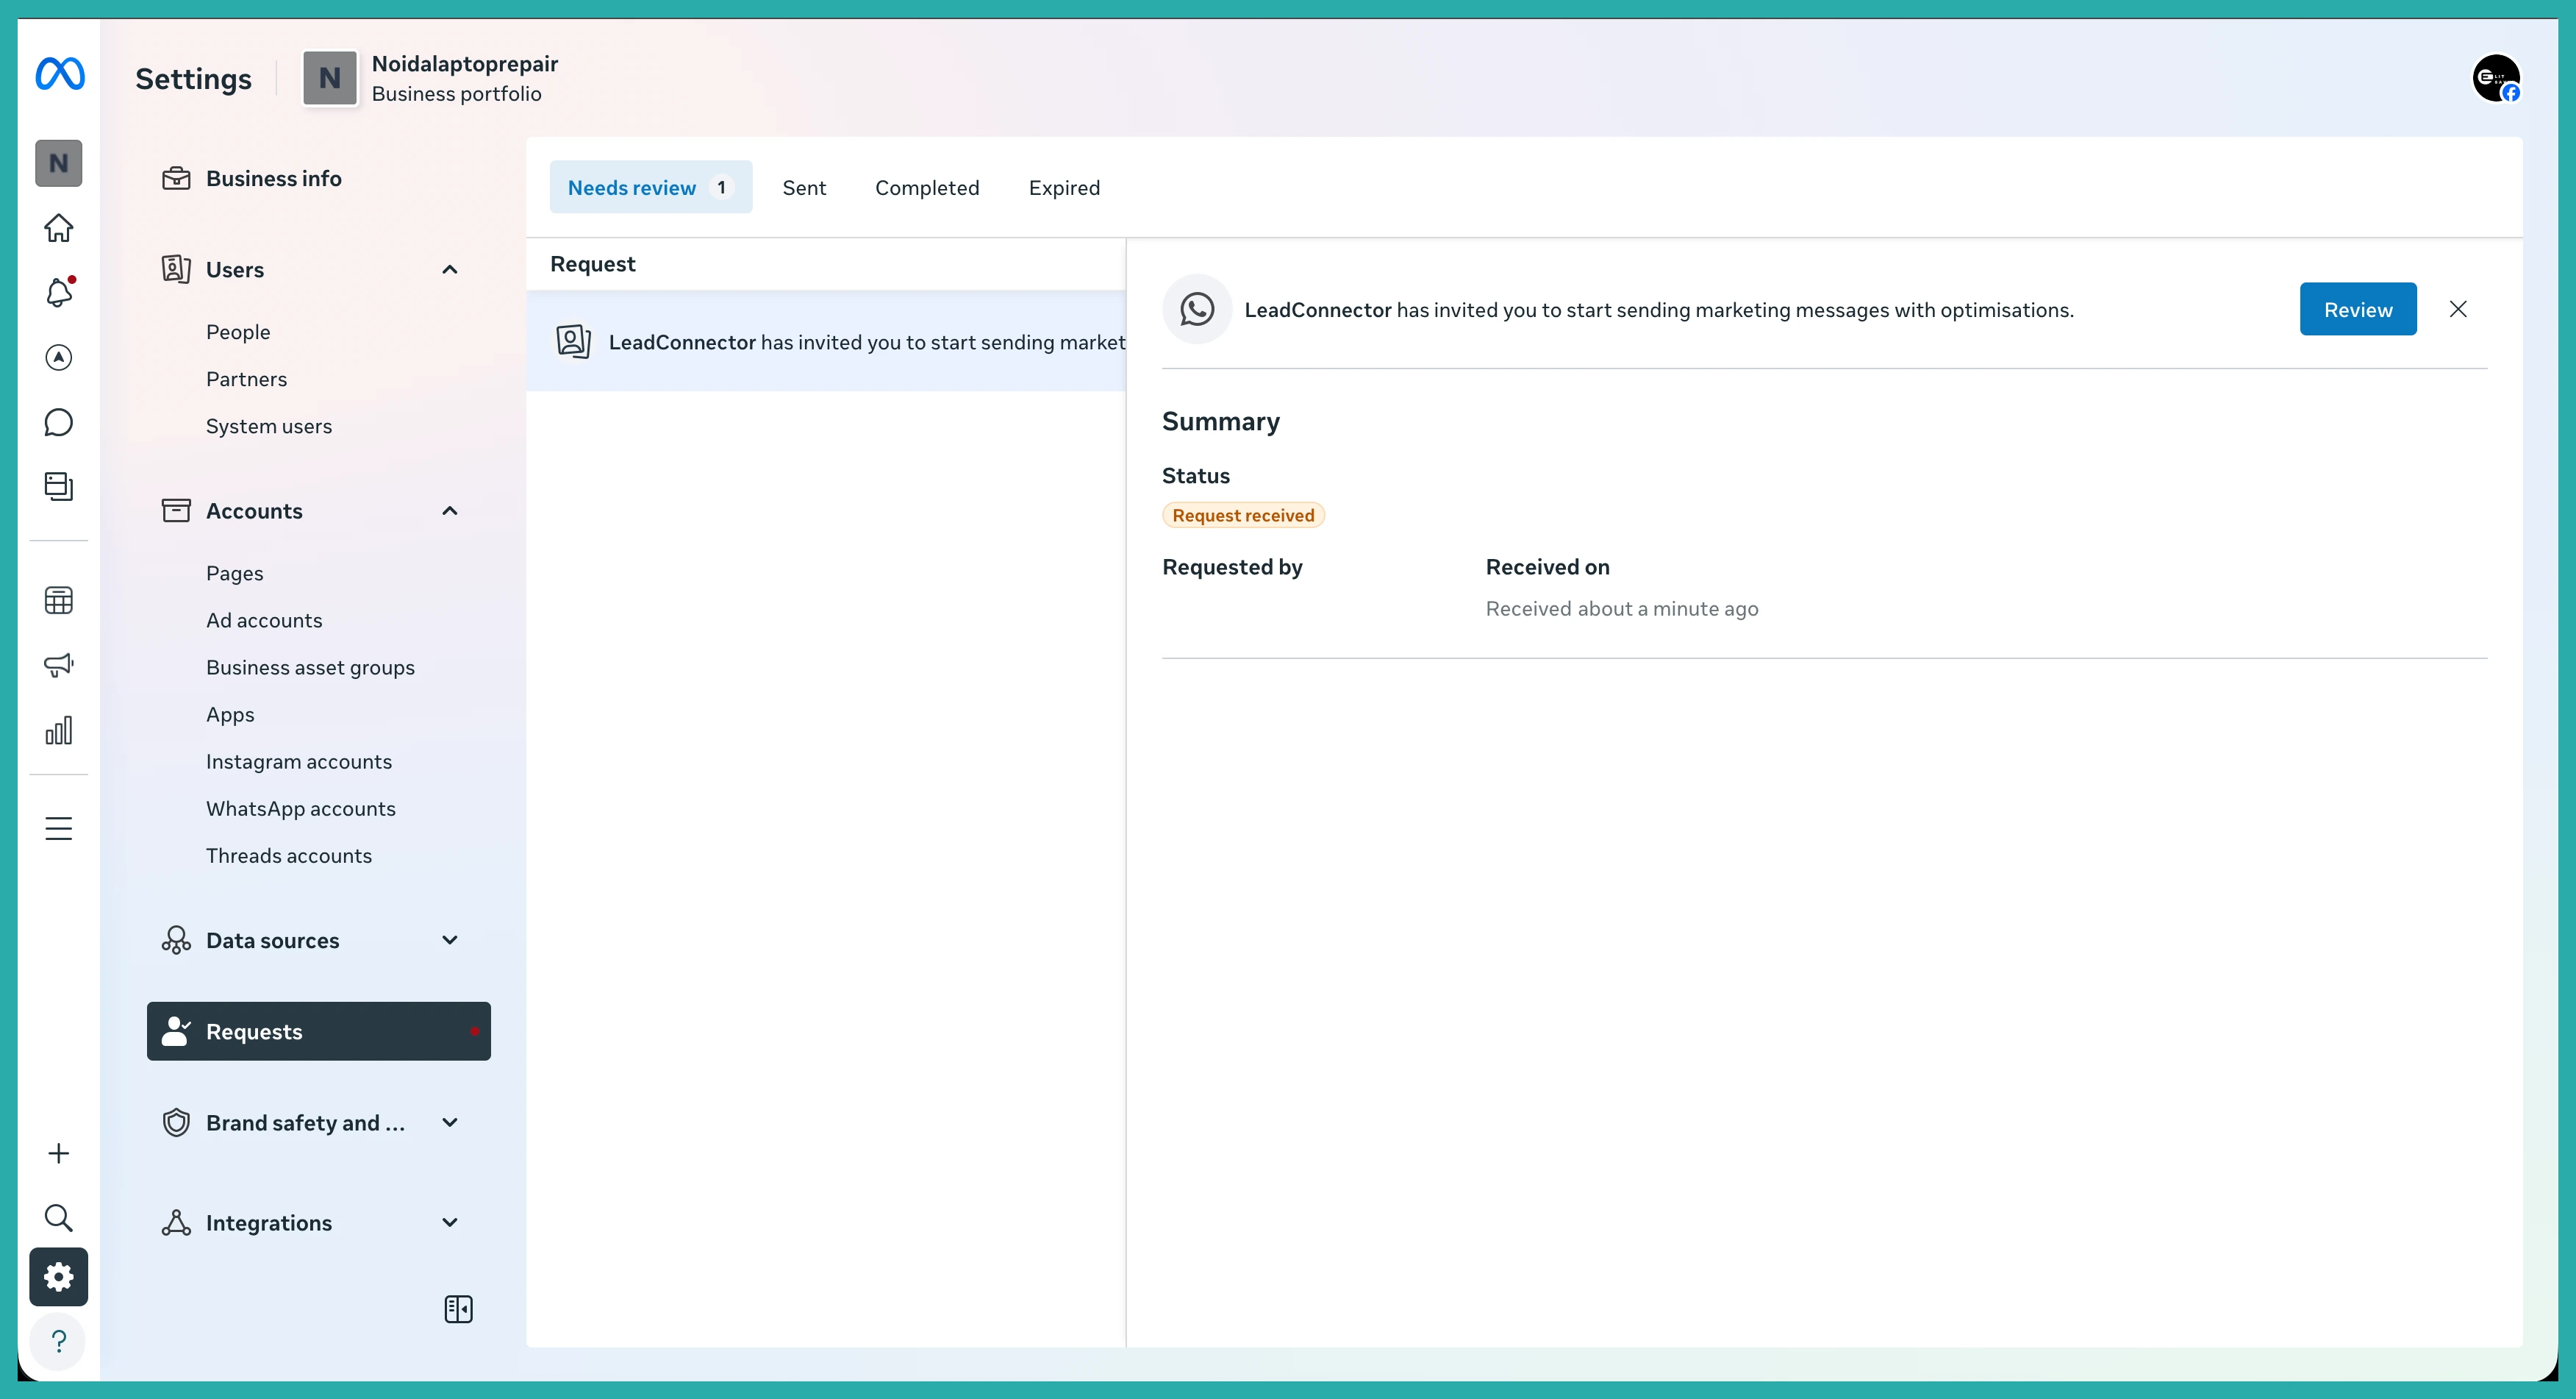Open WhatsApp accounts settings link
This screenshot has width=2576, height=1399.
pos(301,808)
